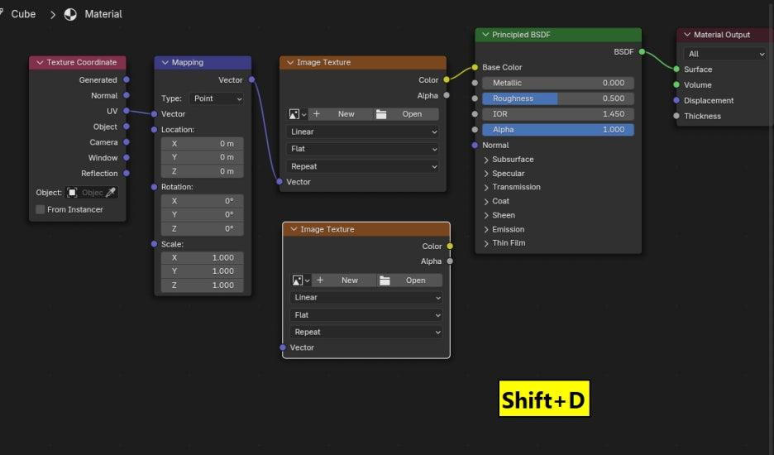The height and width of the screenshot is (455, 774).
Task: Click Color output socket of upper Image Texture
Action: point(447,79)
